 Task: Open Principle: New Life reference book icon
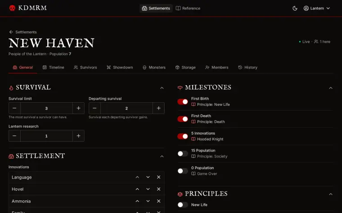[193, 104]
